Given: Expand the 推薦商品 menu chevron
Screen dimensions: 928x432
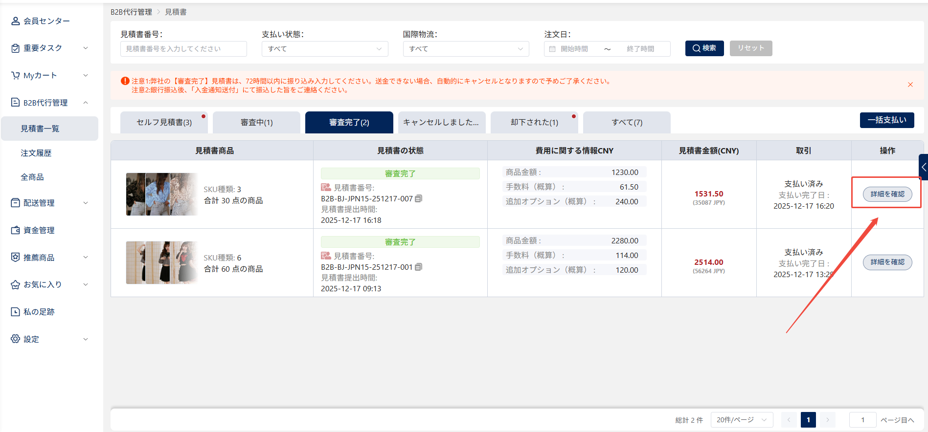Looking at the screenshot, I should (x=86, y=258).
